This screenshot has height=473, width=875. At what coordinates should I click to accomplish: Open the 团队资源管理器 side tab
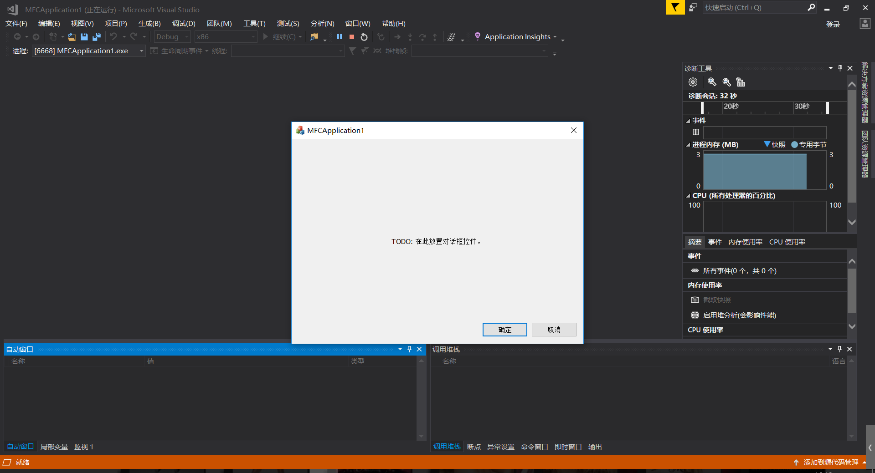coord(865,154)
